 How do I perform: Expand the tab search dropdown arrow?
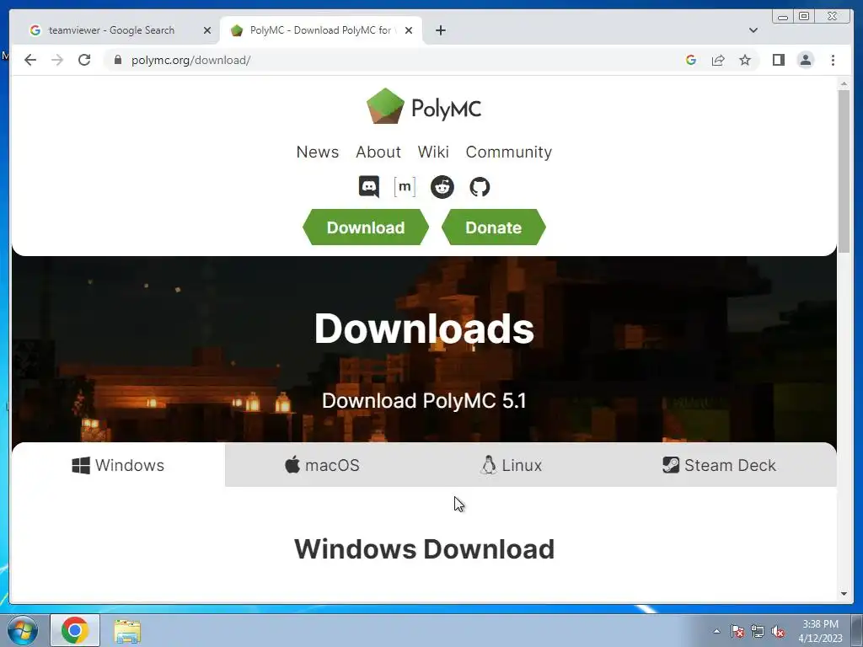(x=753, y=30)
